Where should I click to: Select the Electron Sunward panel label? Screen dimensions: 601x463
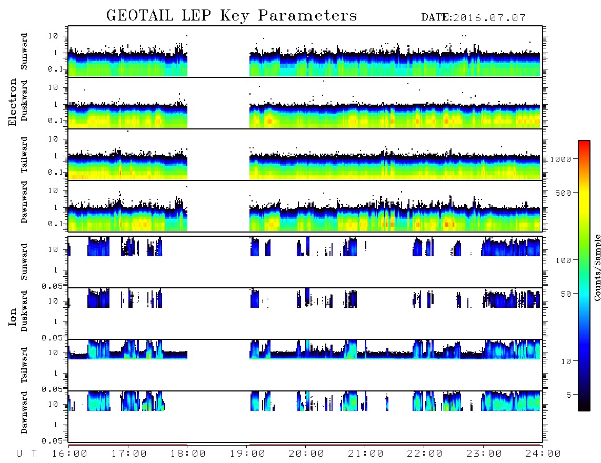point(24,52)
